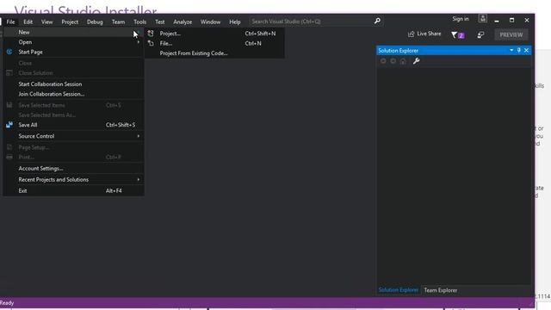
Task: Open the Project menu
Action: pos(70,22)
